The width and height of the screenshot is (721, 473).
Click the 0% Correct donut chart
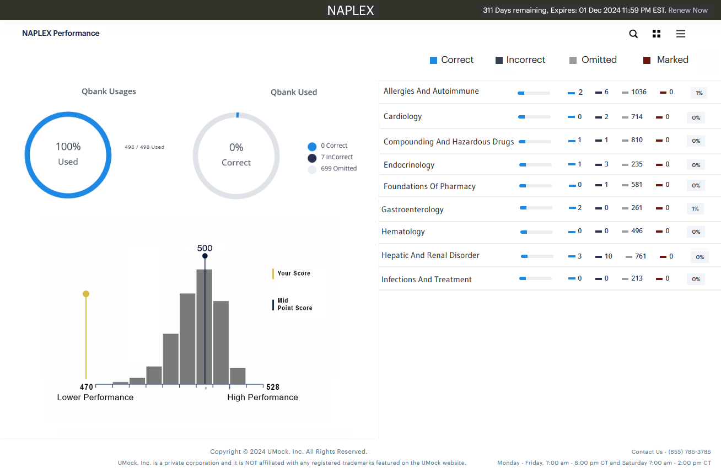236,155
